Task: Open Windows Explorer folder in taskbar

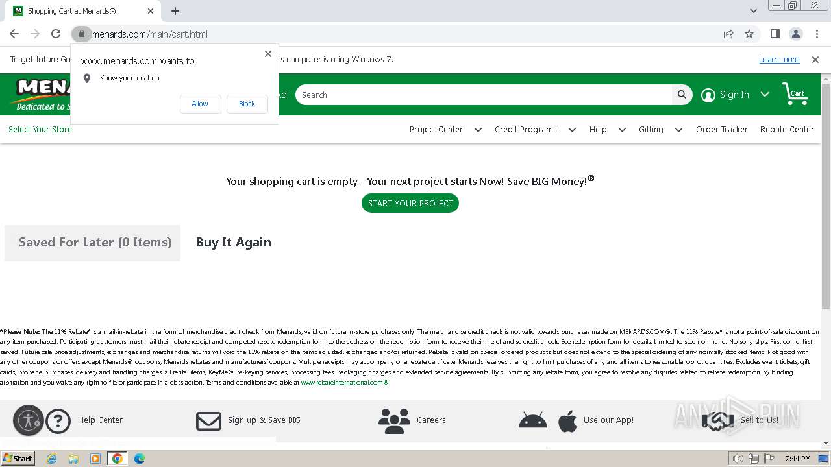Action: click(x=73, y=459)
